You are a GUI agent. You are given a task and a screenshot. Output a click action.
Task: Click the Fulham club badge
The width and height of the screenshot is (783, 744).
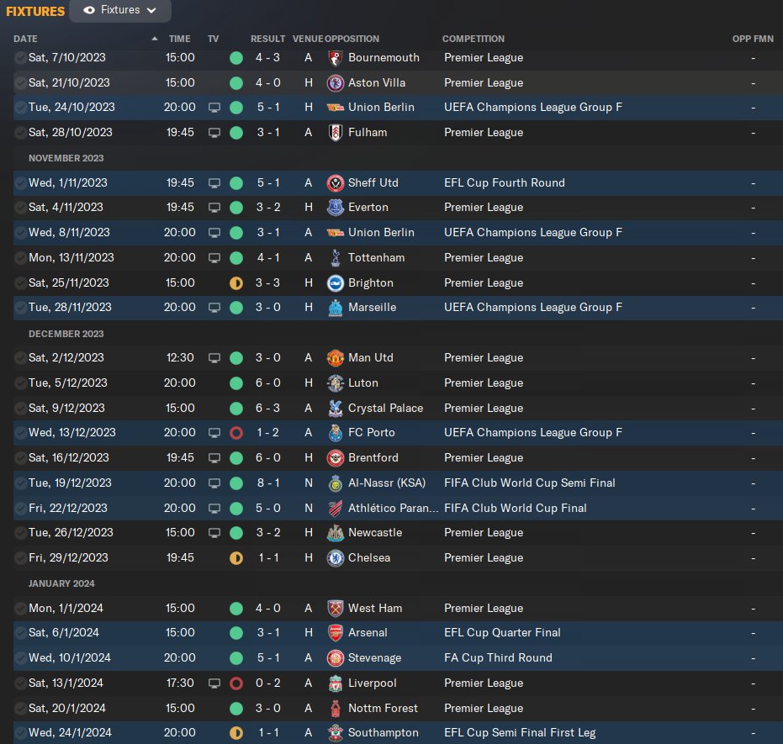[x=335, y=133]
